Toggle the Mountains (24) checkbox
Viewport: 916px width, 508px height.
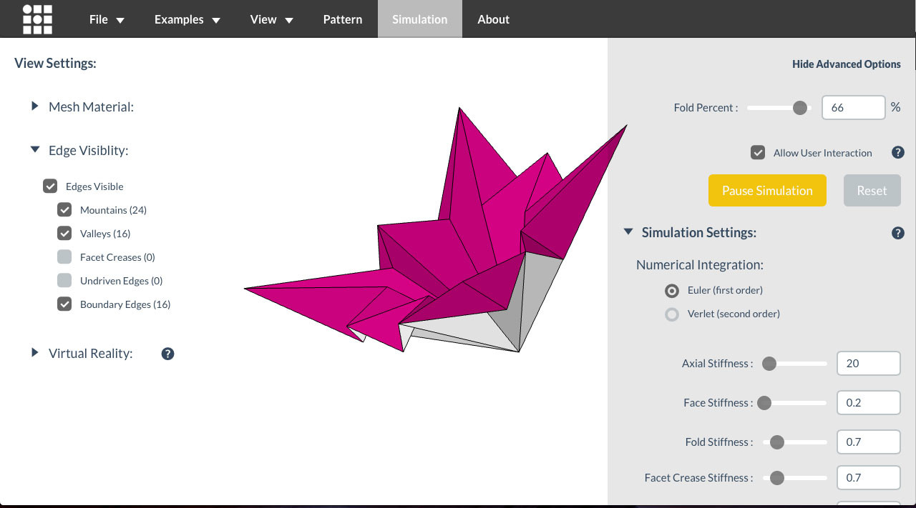pos(64,209)
